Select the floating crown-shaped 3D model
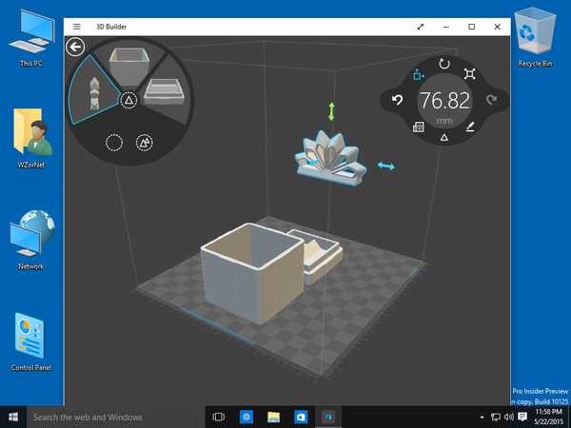This screenshot has width=571, height=428. tap(330, 159)
